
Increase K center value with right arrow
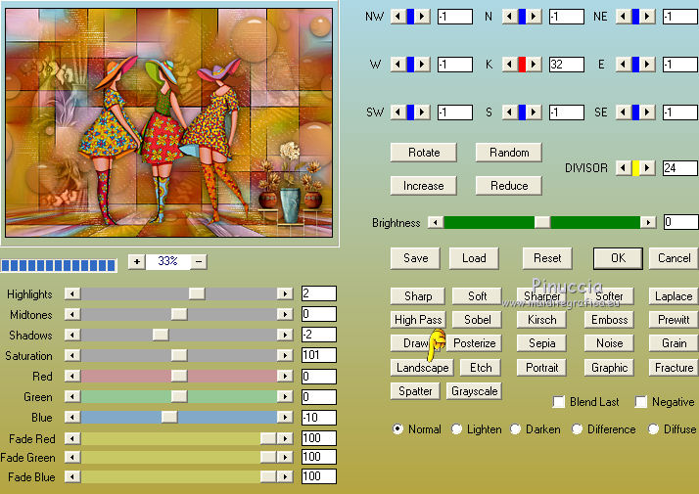[x=534, y=65]
